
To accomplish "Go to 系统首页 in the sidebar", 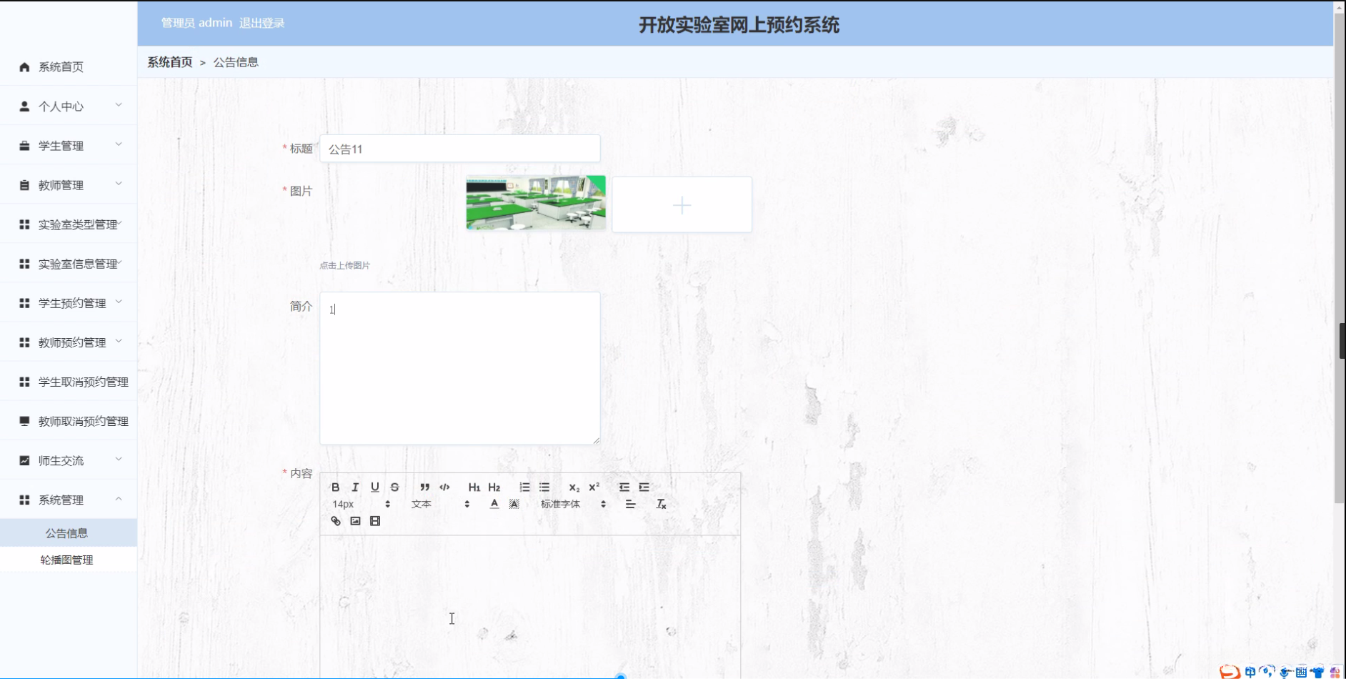I will (x=69, y=67).
